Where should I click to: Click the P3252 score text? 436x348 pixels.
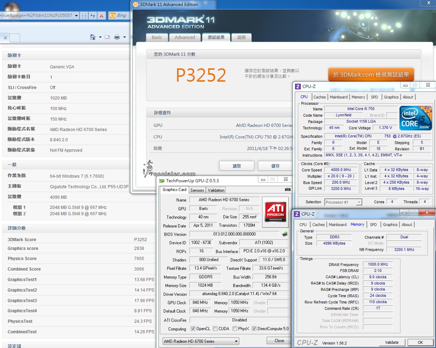(201, 75)
